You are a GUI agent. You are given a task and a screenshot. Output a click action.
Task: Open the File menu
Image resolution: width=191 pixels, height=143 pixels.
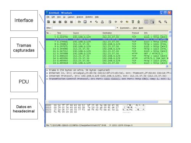[x=48, y=17]
